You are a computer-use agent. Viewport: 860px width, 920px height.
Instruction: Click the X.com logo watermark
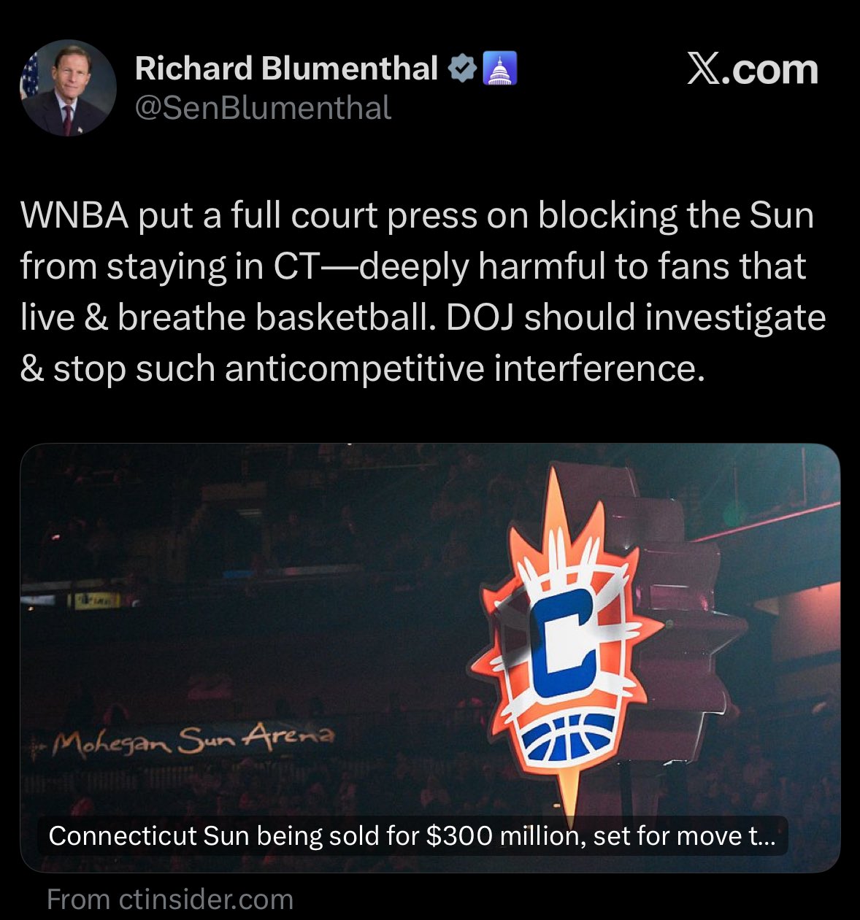tap(752, 70)
